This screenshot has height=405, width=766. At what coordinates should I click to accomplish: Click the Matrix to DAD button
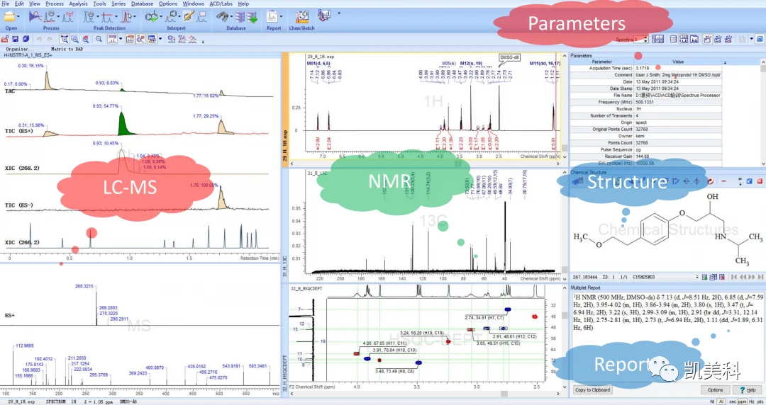[67, 49]
